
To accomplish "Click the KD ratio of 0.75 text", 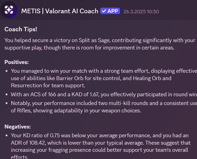I will click(41, 135).
